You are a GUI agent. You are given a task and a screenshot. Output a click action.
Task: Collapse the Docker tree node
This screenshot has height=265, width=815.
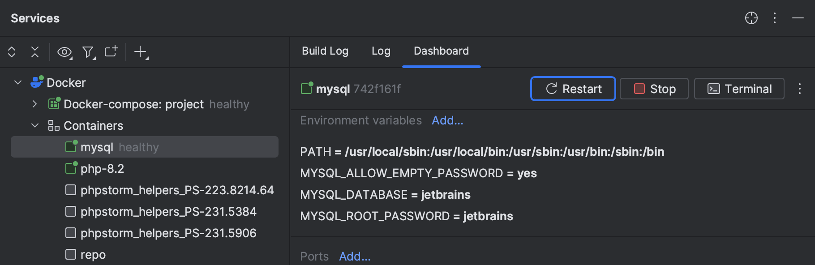tap(18, 82)
